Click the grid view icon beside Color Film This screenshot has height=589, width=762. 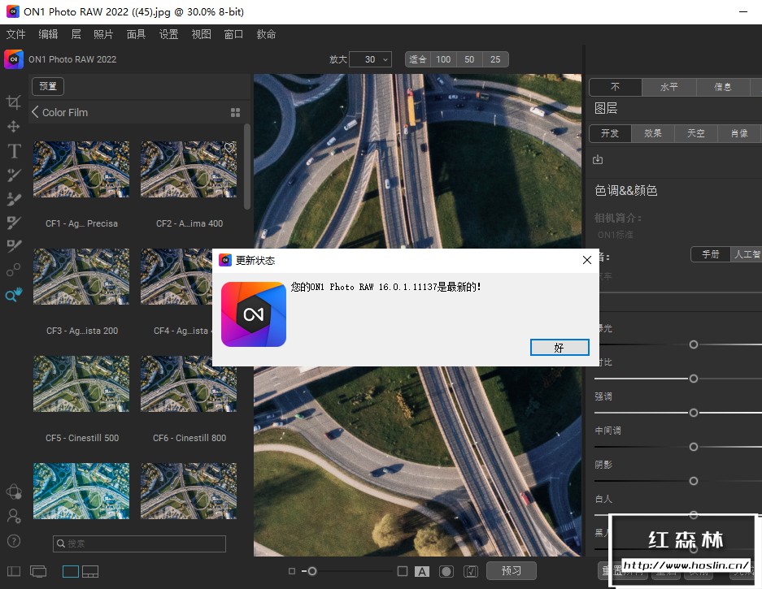(235, 113)
